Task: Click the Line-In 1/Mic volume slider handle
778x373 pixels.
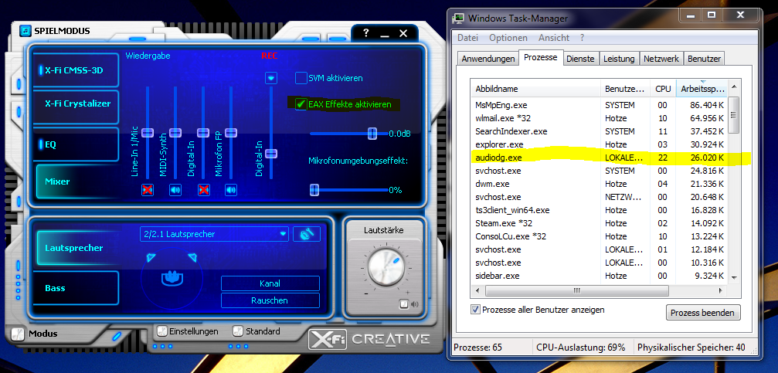Action: click(x=148, y=132)
